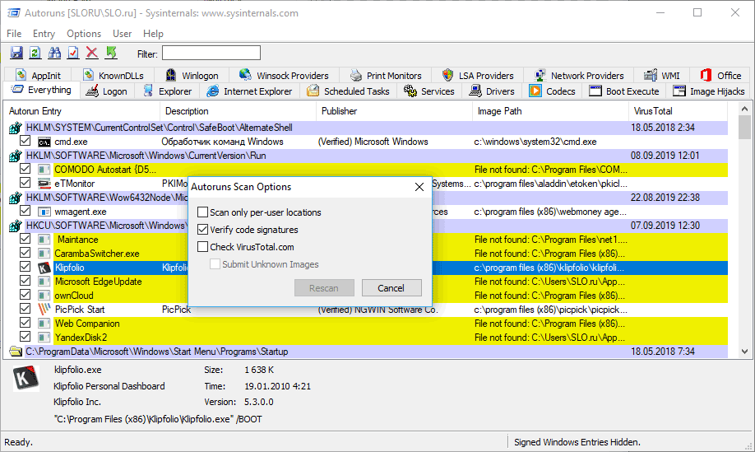Click inside the Filter text box
755x452 pixels.
[x=211, y=53]
